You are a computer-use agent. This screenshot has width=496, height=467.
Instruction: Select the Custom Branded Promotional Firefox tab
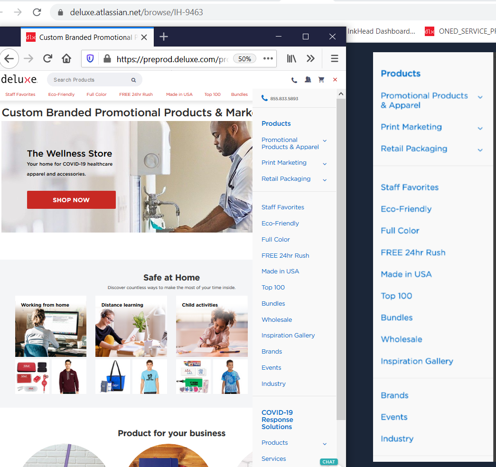coord(85,37)
